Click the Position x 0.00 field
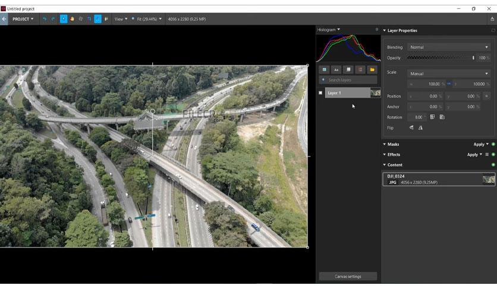The height and width of the screenshot is (288, 497). [x=425, y=96]
